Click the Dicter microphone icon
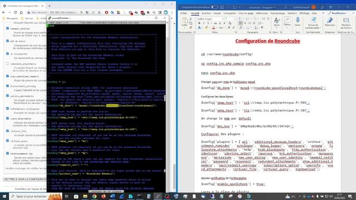The width and height of the screenshot is (356, 200). (298, 21)
